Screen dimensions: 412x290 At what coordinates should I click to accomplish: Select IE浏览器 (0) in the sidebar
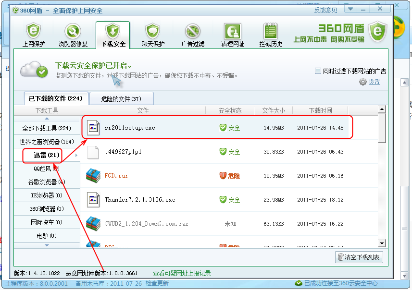(x=47, y=195)
